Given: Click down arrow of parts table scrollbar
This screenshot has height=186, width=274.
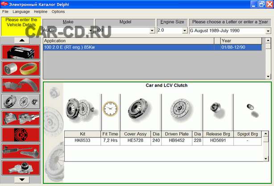Looking at the screenshot, I should [x=266, y=159].
